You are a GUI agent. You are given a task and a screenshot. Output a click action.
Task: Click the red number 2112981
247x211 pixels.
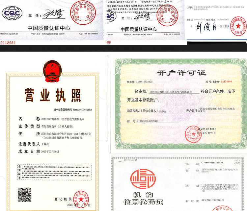click(8, 43)
